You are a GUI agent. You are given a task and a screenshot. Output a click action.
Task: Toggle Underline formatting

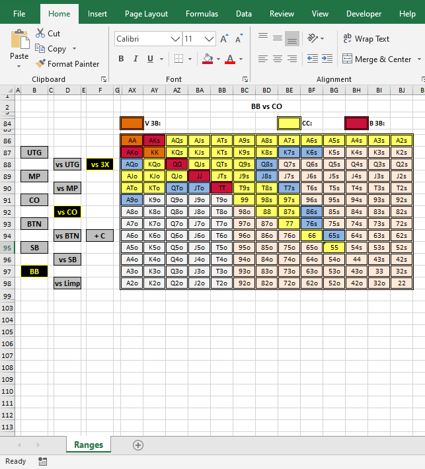[x=150, y=59]
